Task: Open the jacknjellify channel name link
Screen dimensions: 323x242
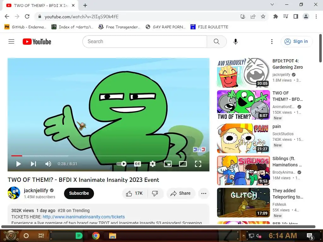Action: [36, 190]
